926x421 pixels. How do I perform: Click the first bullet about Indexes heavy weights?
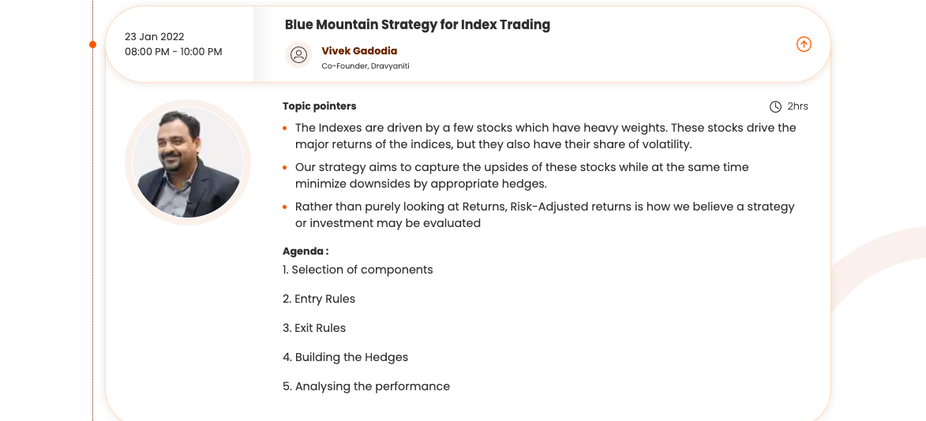click(x=545, y=136)
